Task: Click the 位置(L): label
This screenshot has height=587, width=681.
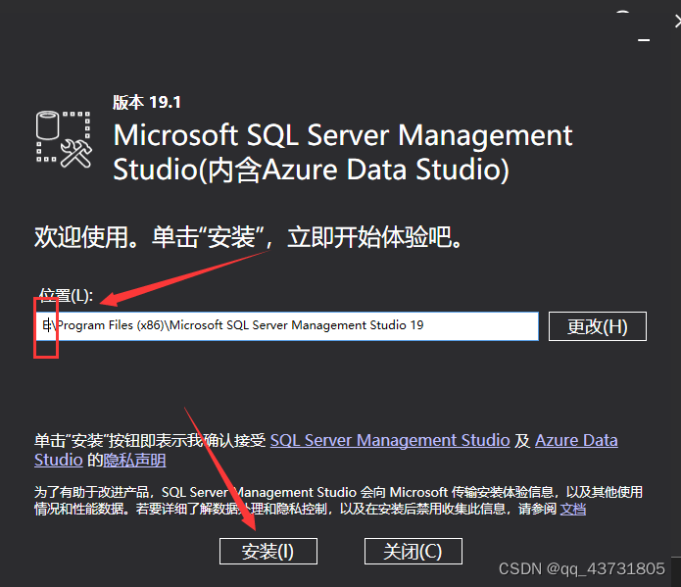Action: click(x=66, y=295)
